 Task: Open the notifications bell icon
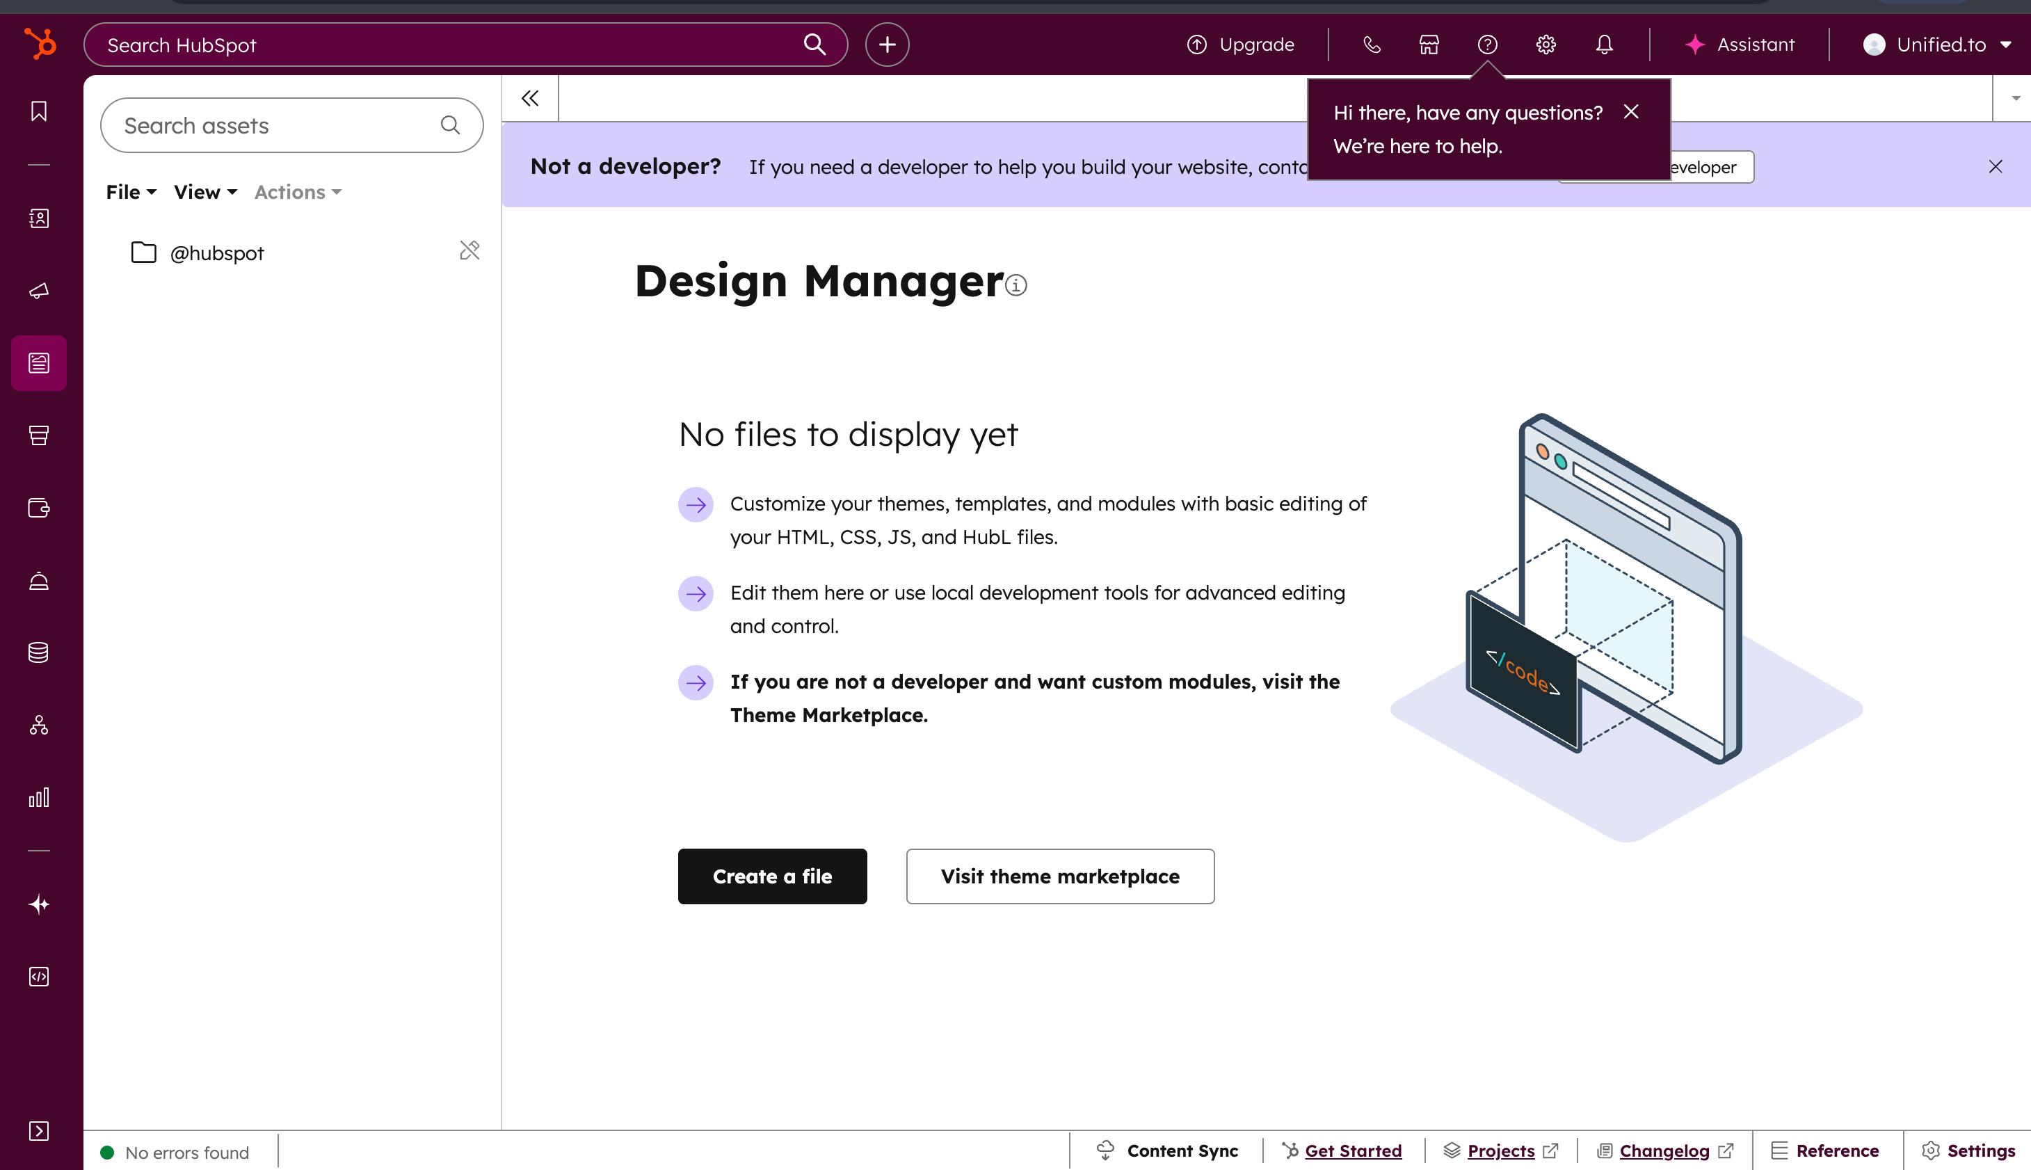click(x=1604, y=45)
